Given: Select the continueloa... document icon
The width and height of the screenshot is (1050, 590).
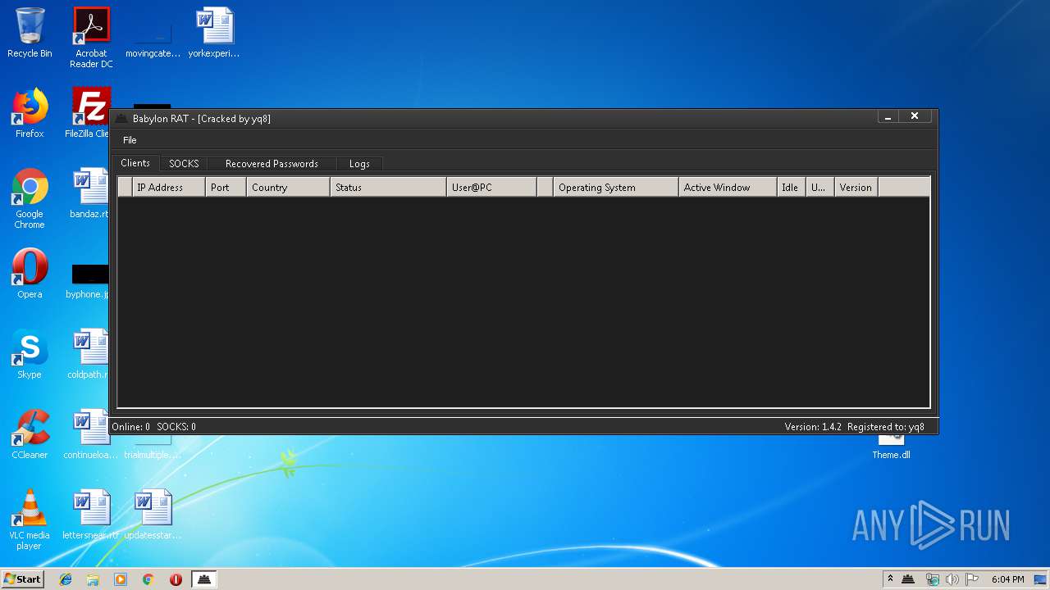Looking at the screenshot, I should tap(90, 434).
